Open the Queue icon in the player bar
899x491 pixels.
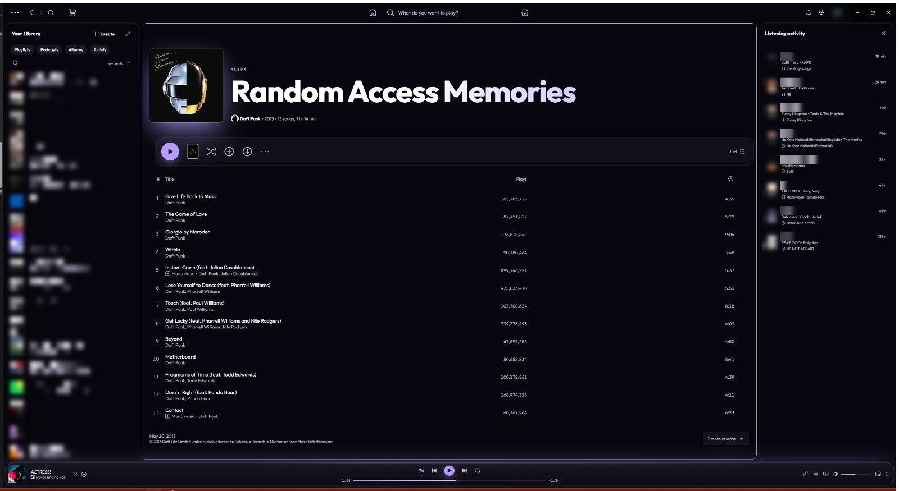[816, 474]
